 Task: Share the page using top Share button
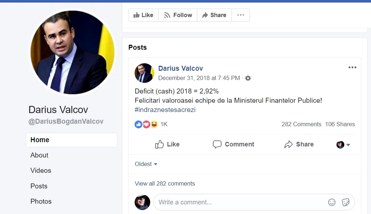[214, 15]
